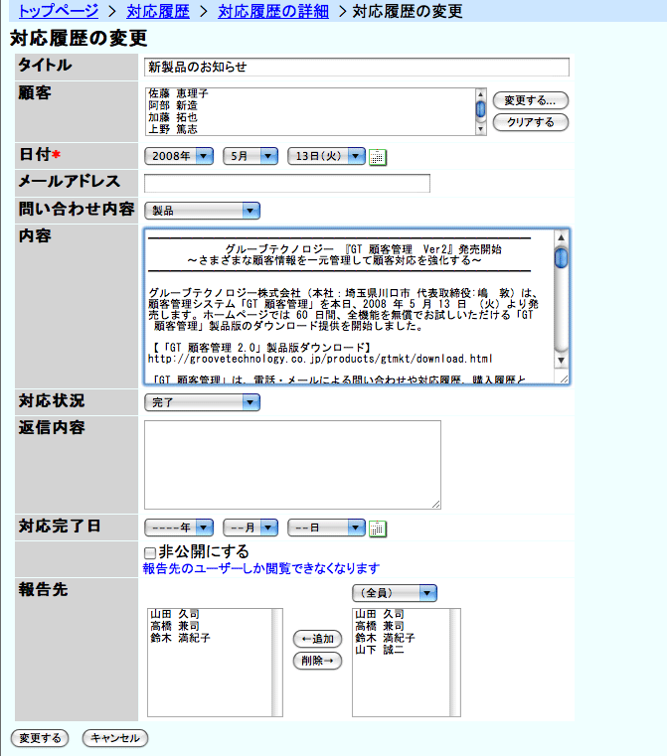Screen dimensions: 667x756
Task: Open 対応履歴 breadcrumb link
Action: pyautogui.click(x=158, y=11)
